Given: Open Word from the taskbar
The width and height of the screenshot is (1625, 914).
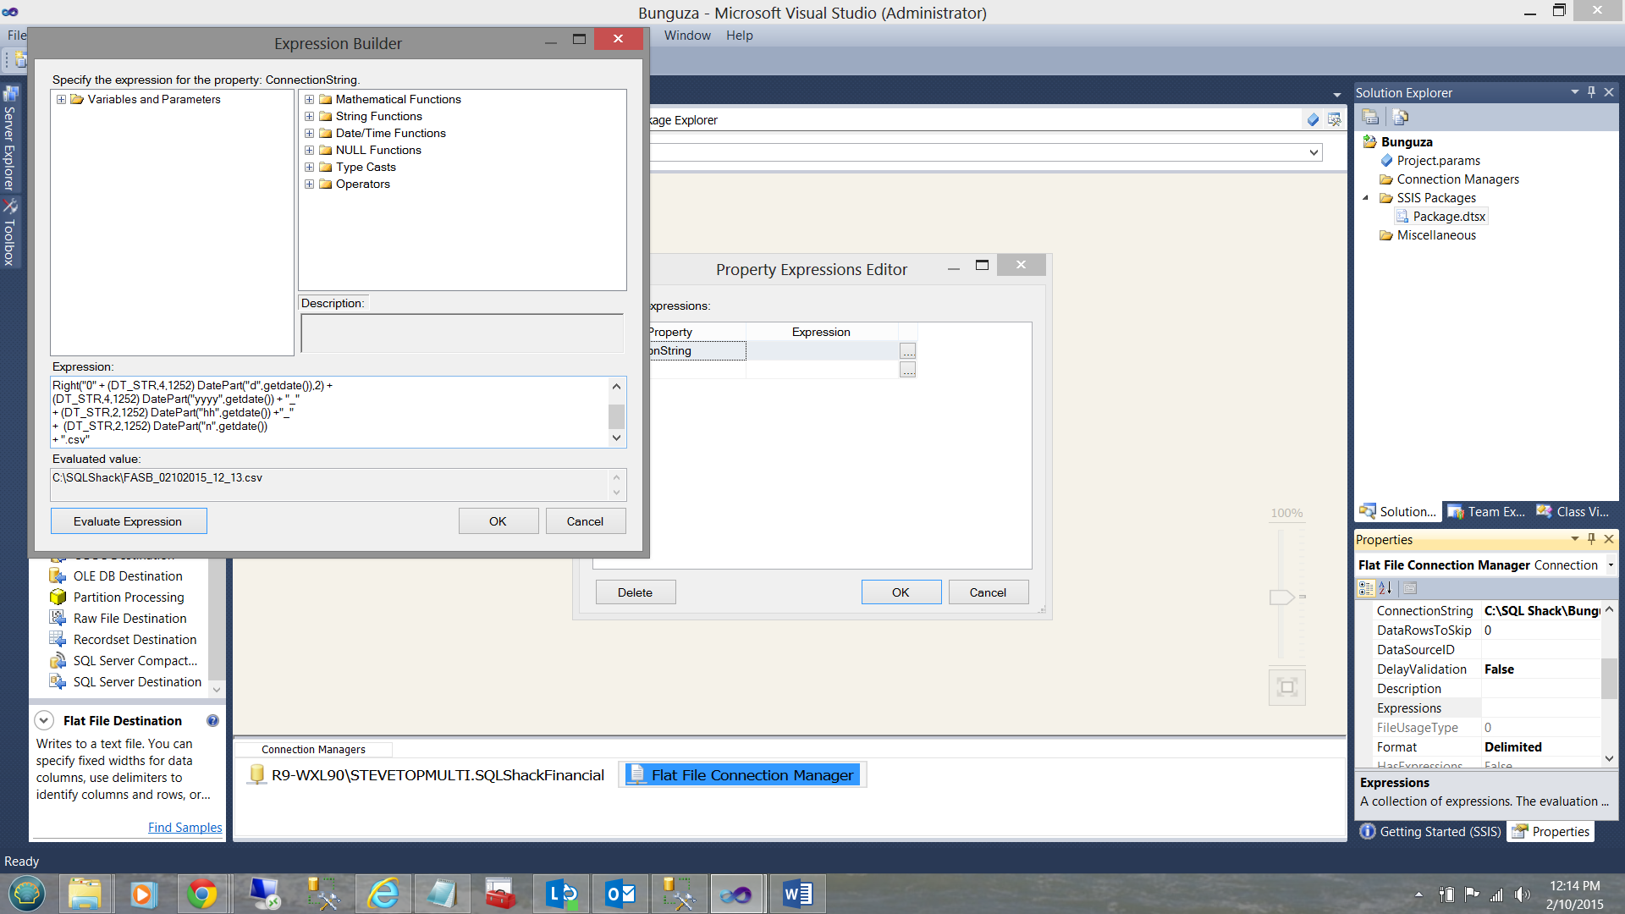Looking at the screenshot, I should click(x=796, y=894).
